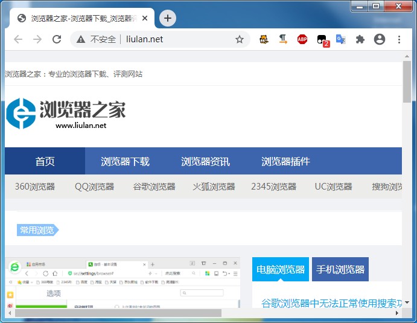The width and height of the screenshot is (417, 323).
Task: Click the vertical scrollbar up arrow
Action: tap(407, 56)
